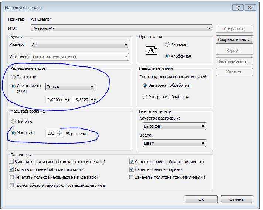This screenshot has width=263, height=210.
Task: Click the Удалить button
Action: (234, 72)
